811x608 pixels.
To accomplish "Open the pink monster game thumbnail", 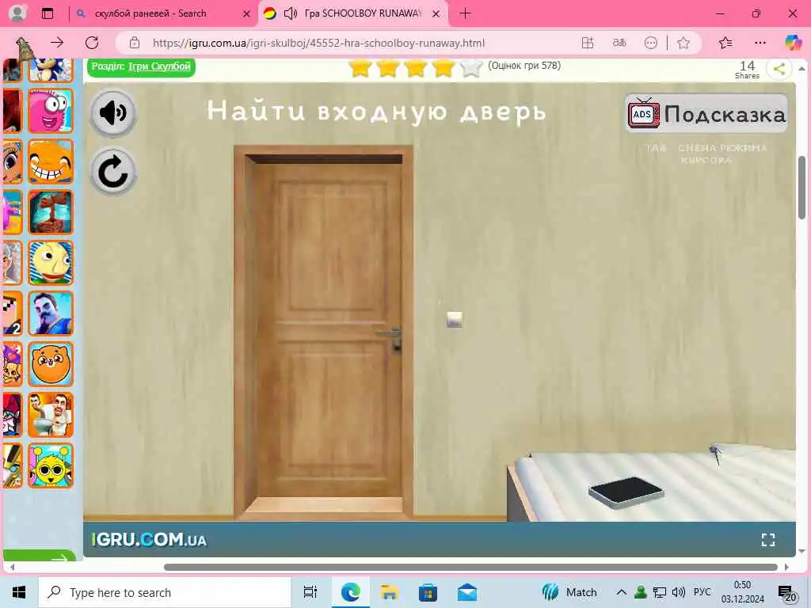I will (51, 111).
